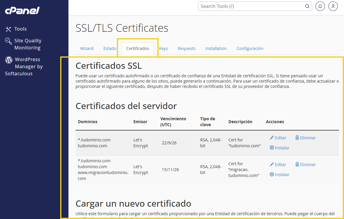Click the Site Quality Monitoring magnifier icon
The height and width of the screenshot is (219, 344).
[8, 41]
